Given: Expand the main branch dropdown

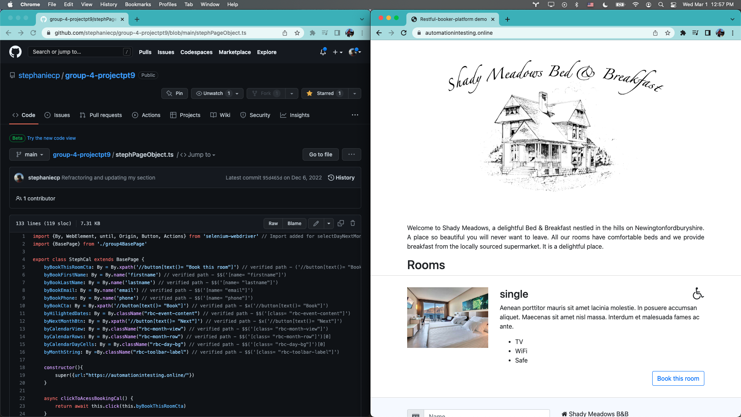Looking at the screenshot, I should pos(29,154).
